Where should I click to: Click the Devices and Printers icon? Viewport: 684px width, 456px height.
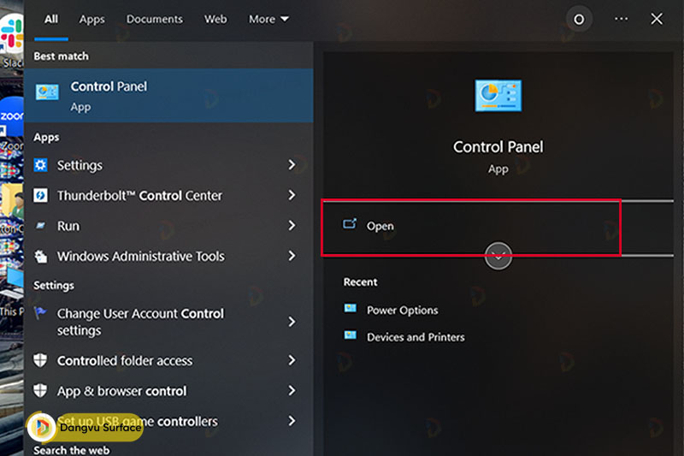tap(351, 335)
